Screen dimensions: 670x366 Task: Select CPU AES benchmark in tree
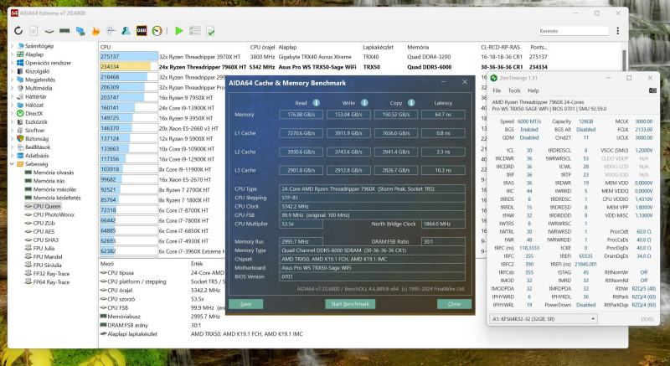point(44,231)
